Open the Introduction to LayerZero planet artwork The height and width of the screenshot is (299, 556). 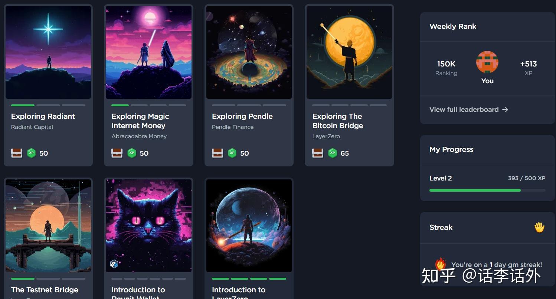point(249,226)
